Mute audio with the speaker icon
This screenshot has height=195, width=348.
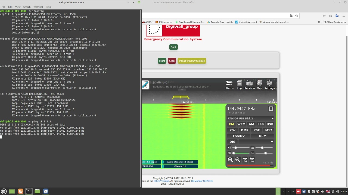[229, 148]
